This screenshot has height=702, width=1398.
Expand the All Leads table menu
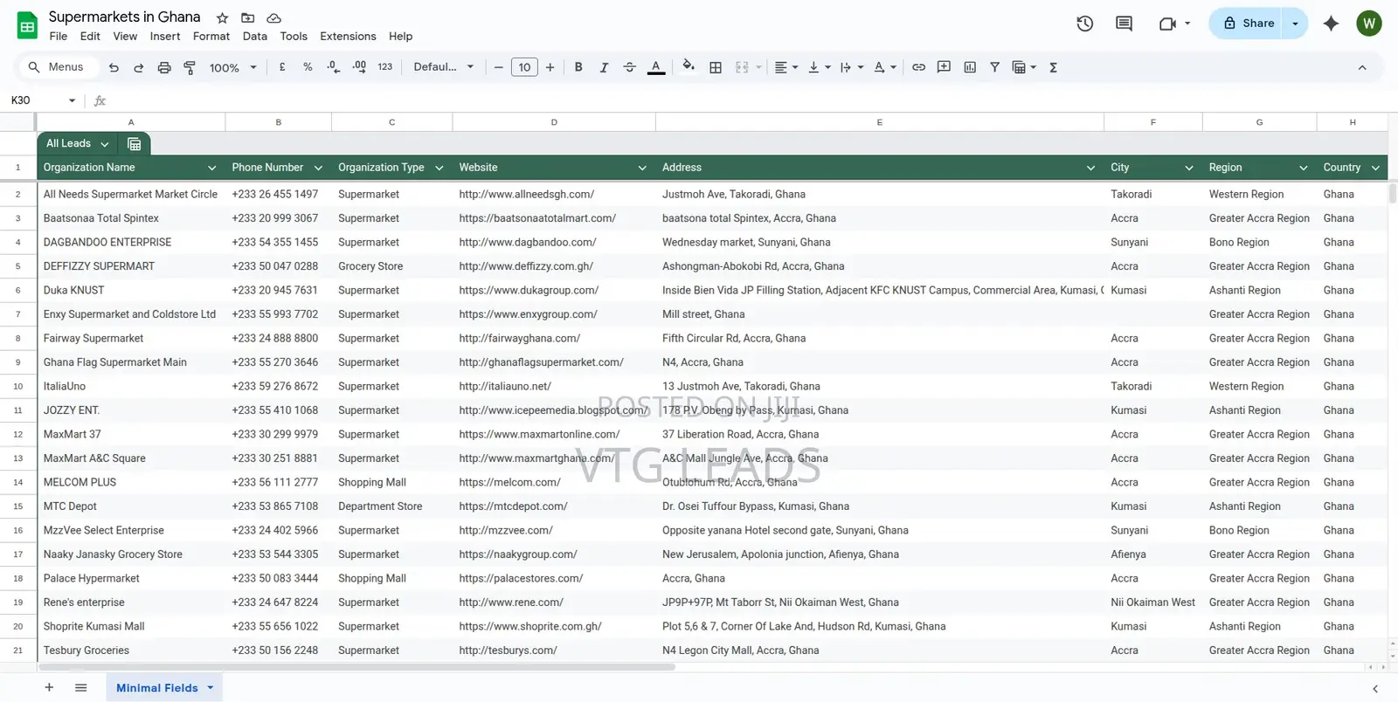tap(105, 144)
